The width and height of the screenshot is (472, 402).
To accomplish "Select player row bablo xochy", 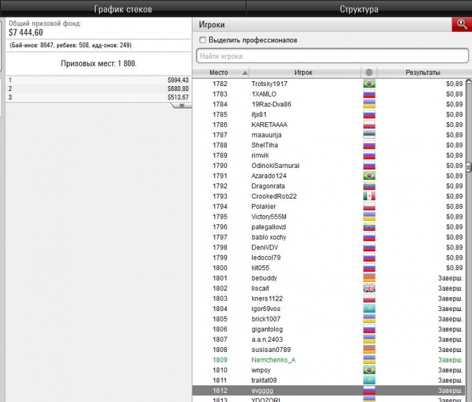I will (329, 237).
